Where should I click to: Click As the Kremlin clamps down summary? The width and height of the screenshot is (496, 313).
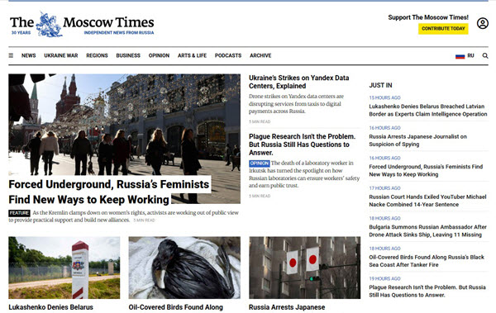124,216
